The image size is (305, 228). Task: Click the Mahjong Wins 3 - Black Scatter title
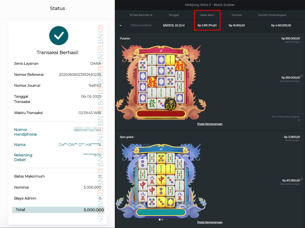tap(210, 5)
